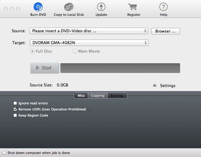Click the macOS zoom window button
Screen dimensions: 201x157
[x=18, y=9]
